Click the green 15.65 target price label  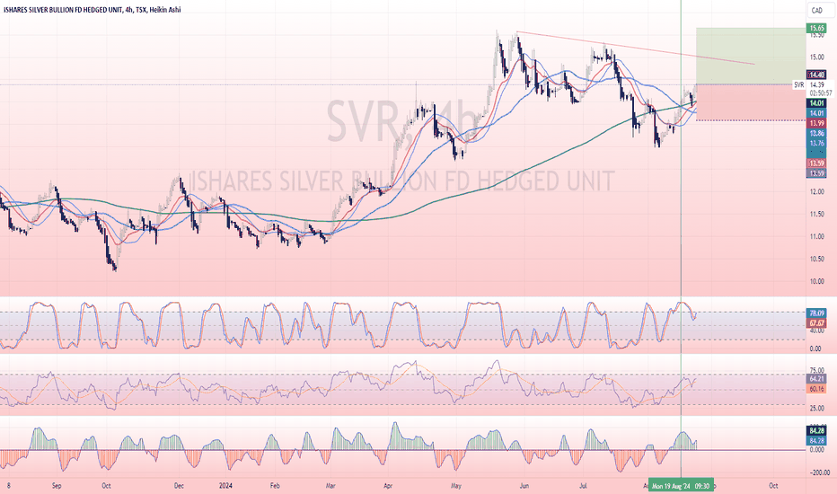tap(816, 29)
